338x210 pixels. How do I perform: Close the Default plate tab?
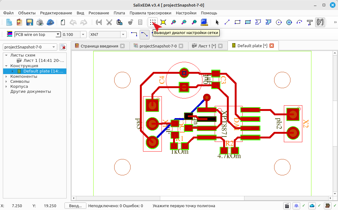[x=272, y=46]
